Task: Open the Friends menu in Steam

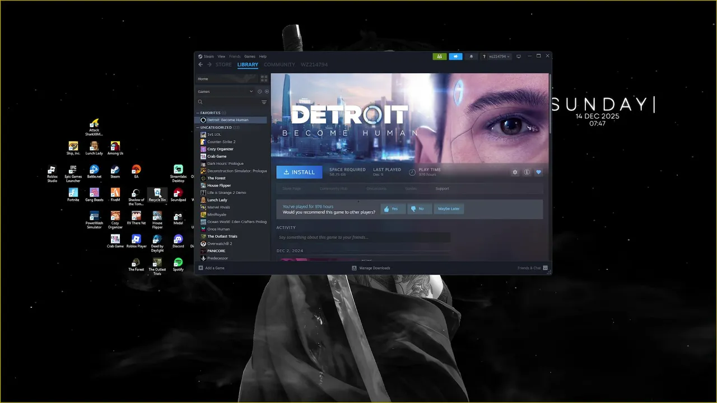Action: (x=235, y=57)
